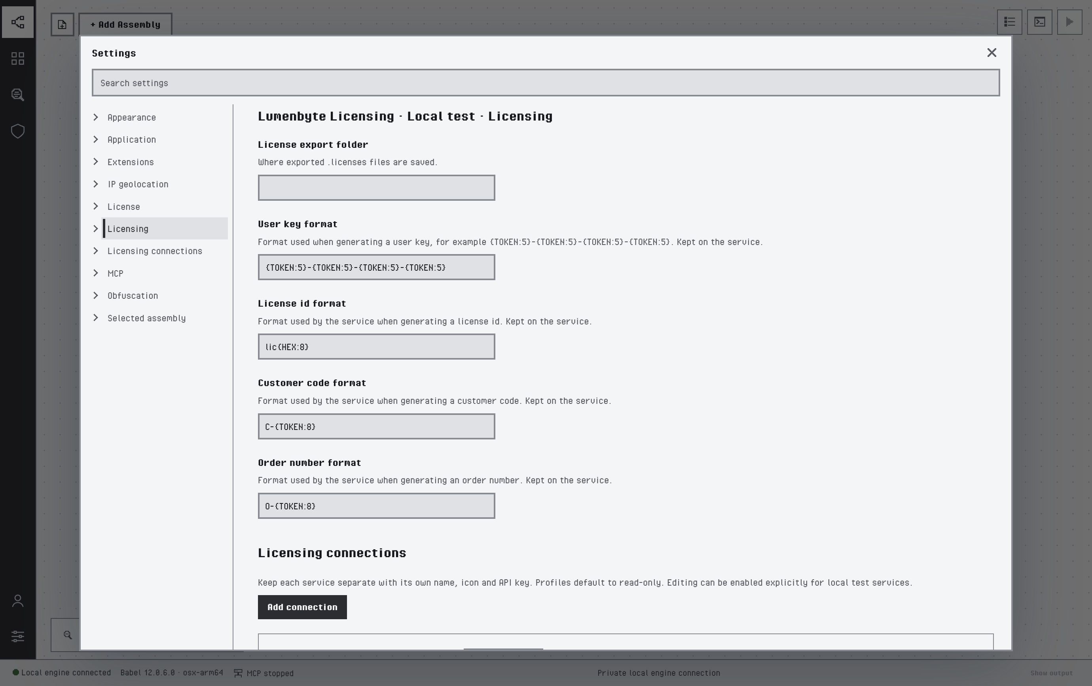Select the Extensions settings category
The height and width of the screenshot is (686, 1092).
(131, 162)
